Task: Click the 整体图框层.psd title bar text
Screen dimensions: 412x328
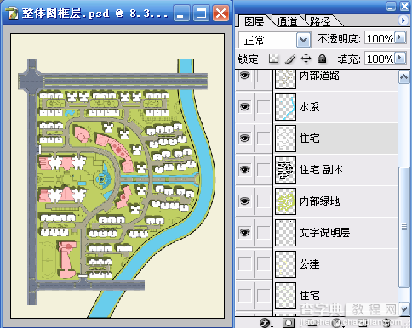Action: click(95, 14)
